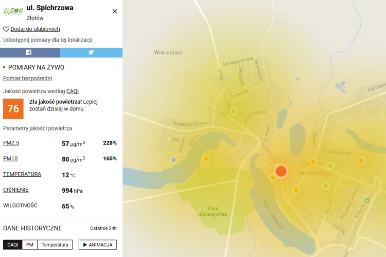Select the green sensor above the MŁOTKOWO label

(x=330, y=166)
